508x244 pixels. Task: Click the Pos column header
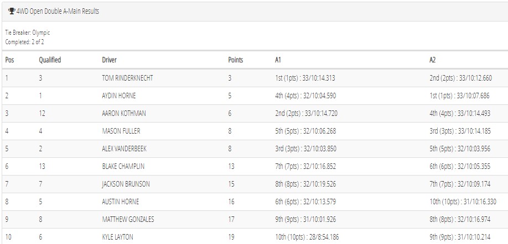10,60
